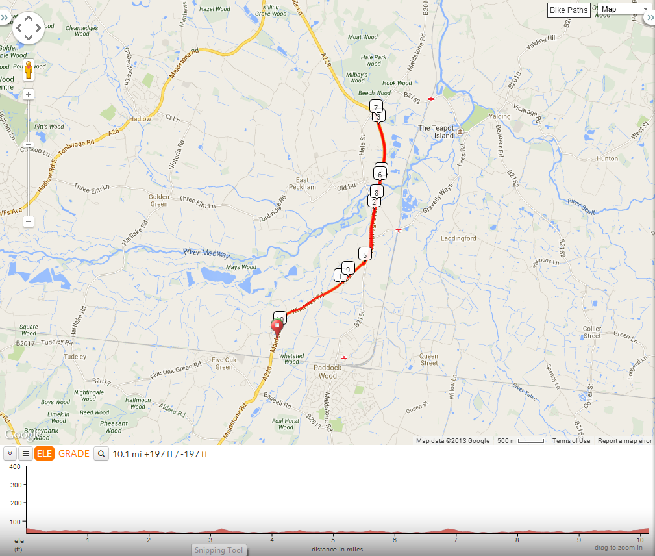Expand the right side panel arrows
This screenshot has height=556, width=655.
[x=650, y=18]
